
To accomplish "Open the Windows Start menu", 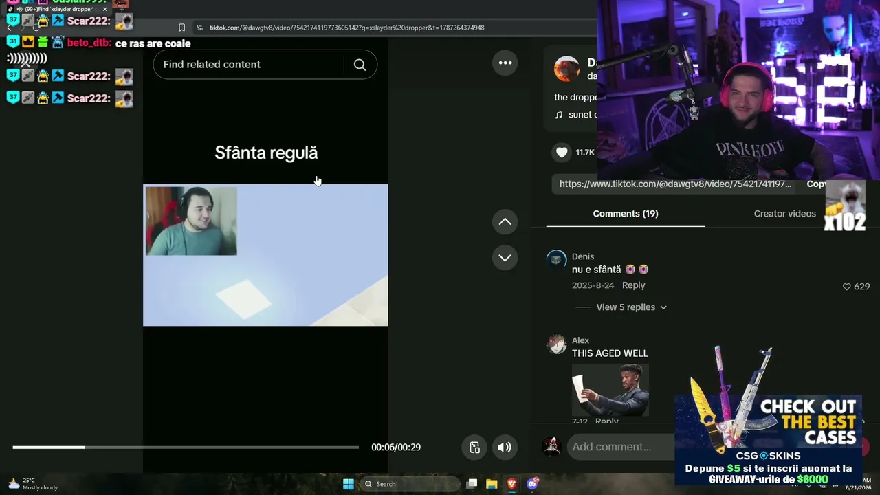I will (349, 484).
